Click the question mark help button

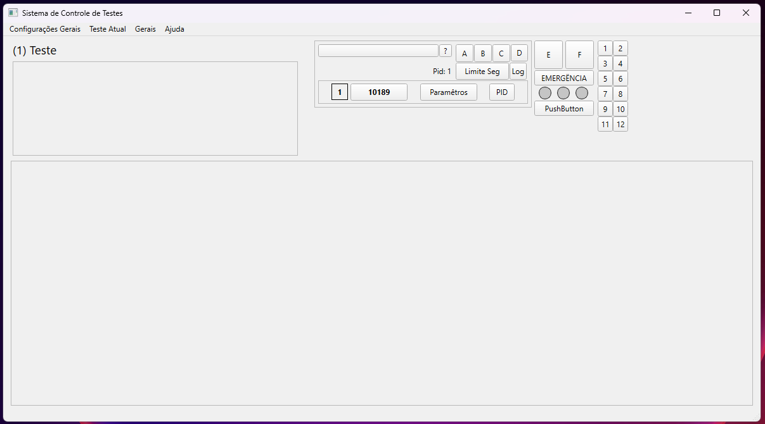pyautogui.click(x=446, y=51)
